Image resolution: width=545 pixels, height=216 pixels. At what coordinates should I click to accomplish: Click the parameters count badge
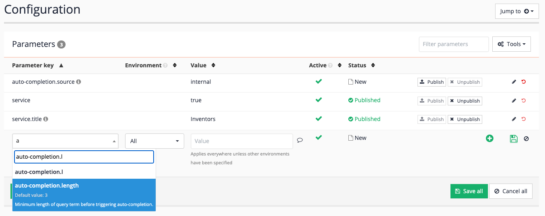(x=61, y=44)
